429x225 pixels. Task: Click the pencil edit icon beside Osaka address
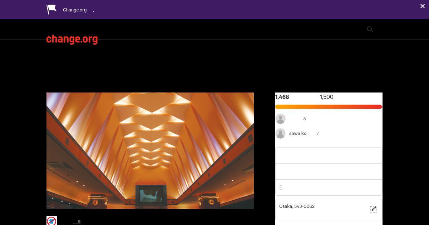373,209
